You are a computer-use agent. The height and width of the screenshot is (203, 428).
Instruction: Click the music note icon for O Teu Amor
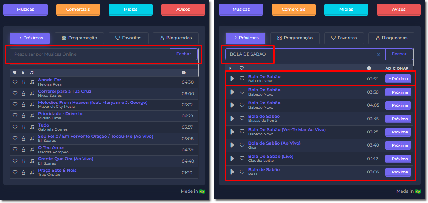pyautogui.click(x=32, y=150)
